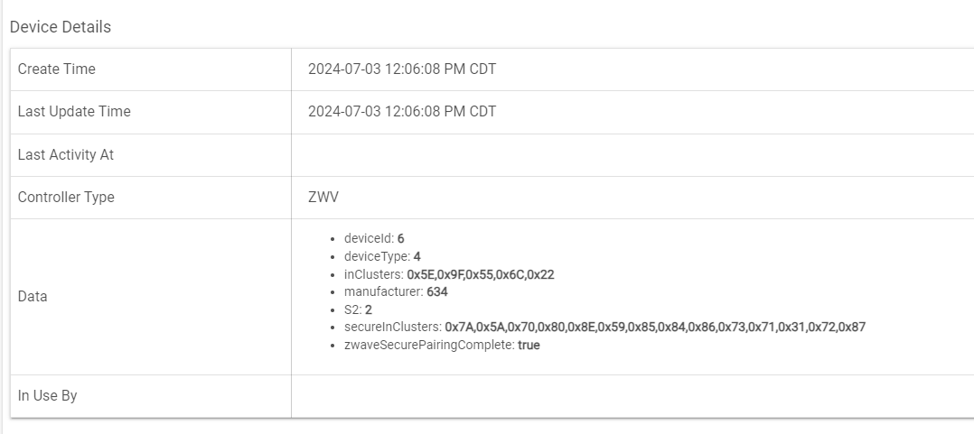
Task: Select the secureInClusters hex value list
Action: tap(655, 327)
